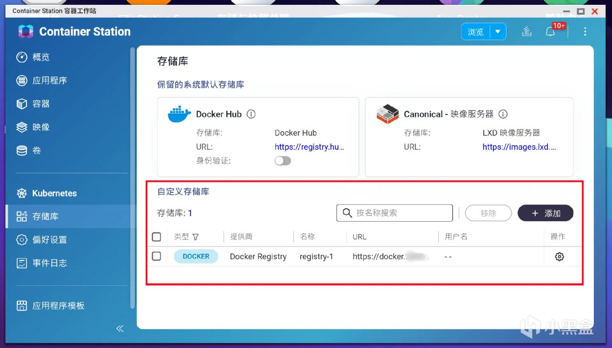Click the type column filter icon
612x348 pixels.
click(x=195, y=237)
